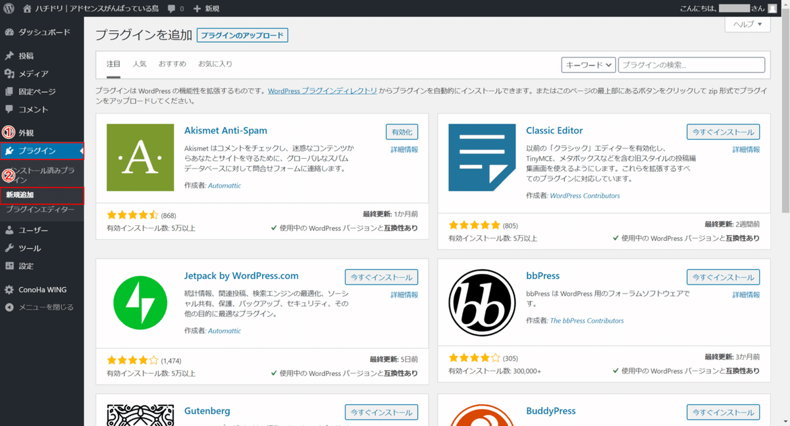Click the Automattic author link under Akismet
The image size is (790, 426).
point(224,186)
